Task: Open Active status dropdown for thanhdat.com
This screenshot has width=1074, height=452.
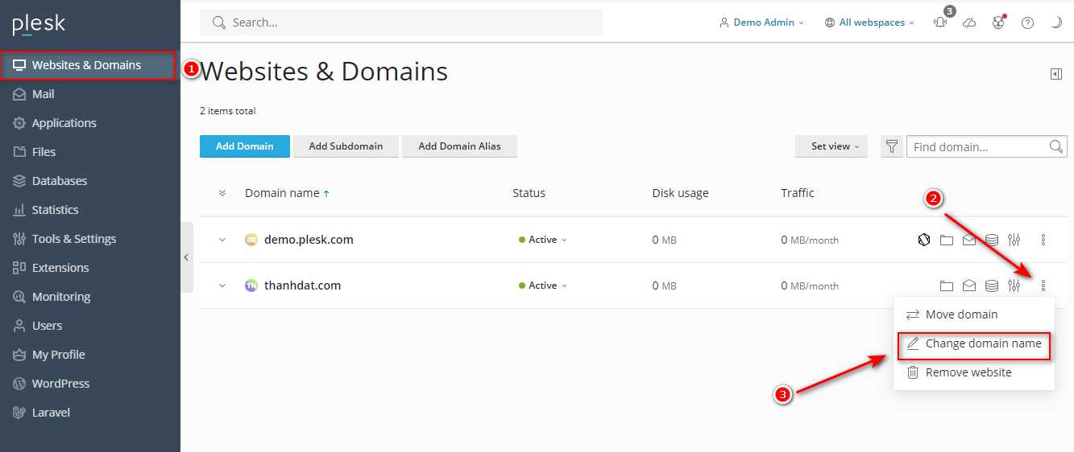Action: pyautogui.click(x=543, y=286)
